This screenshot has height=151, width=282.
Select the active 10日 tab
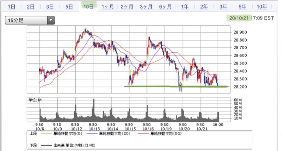coord(88,7)
